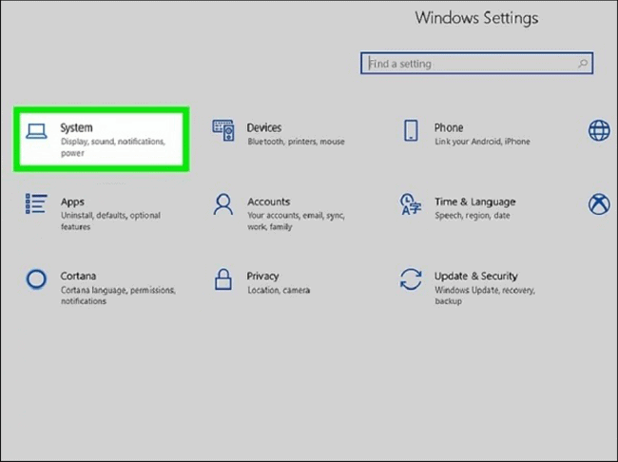This screenshot has height=462, width=618.
Task: Click the Windows Settings title
Action: point(476,18)
